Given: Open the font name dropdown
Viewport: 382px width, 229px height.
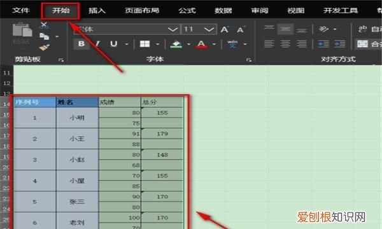Looking at the screenshot, I should 173,30.
